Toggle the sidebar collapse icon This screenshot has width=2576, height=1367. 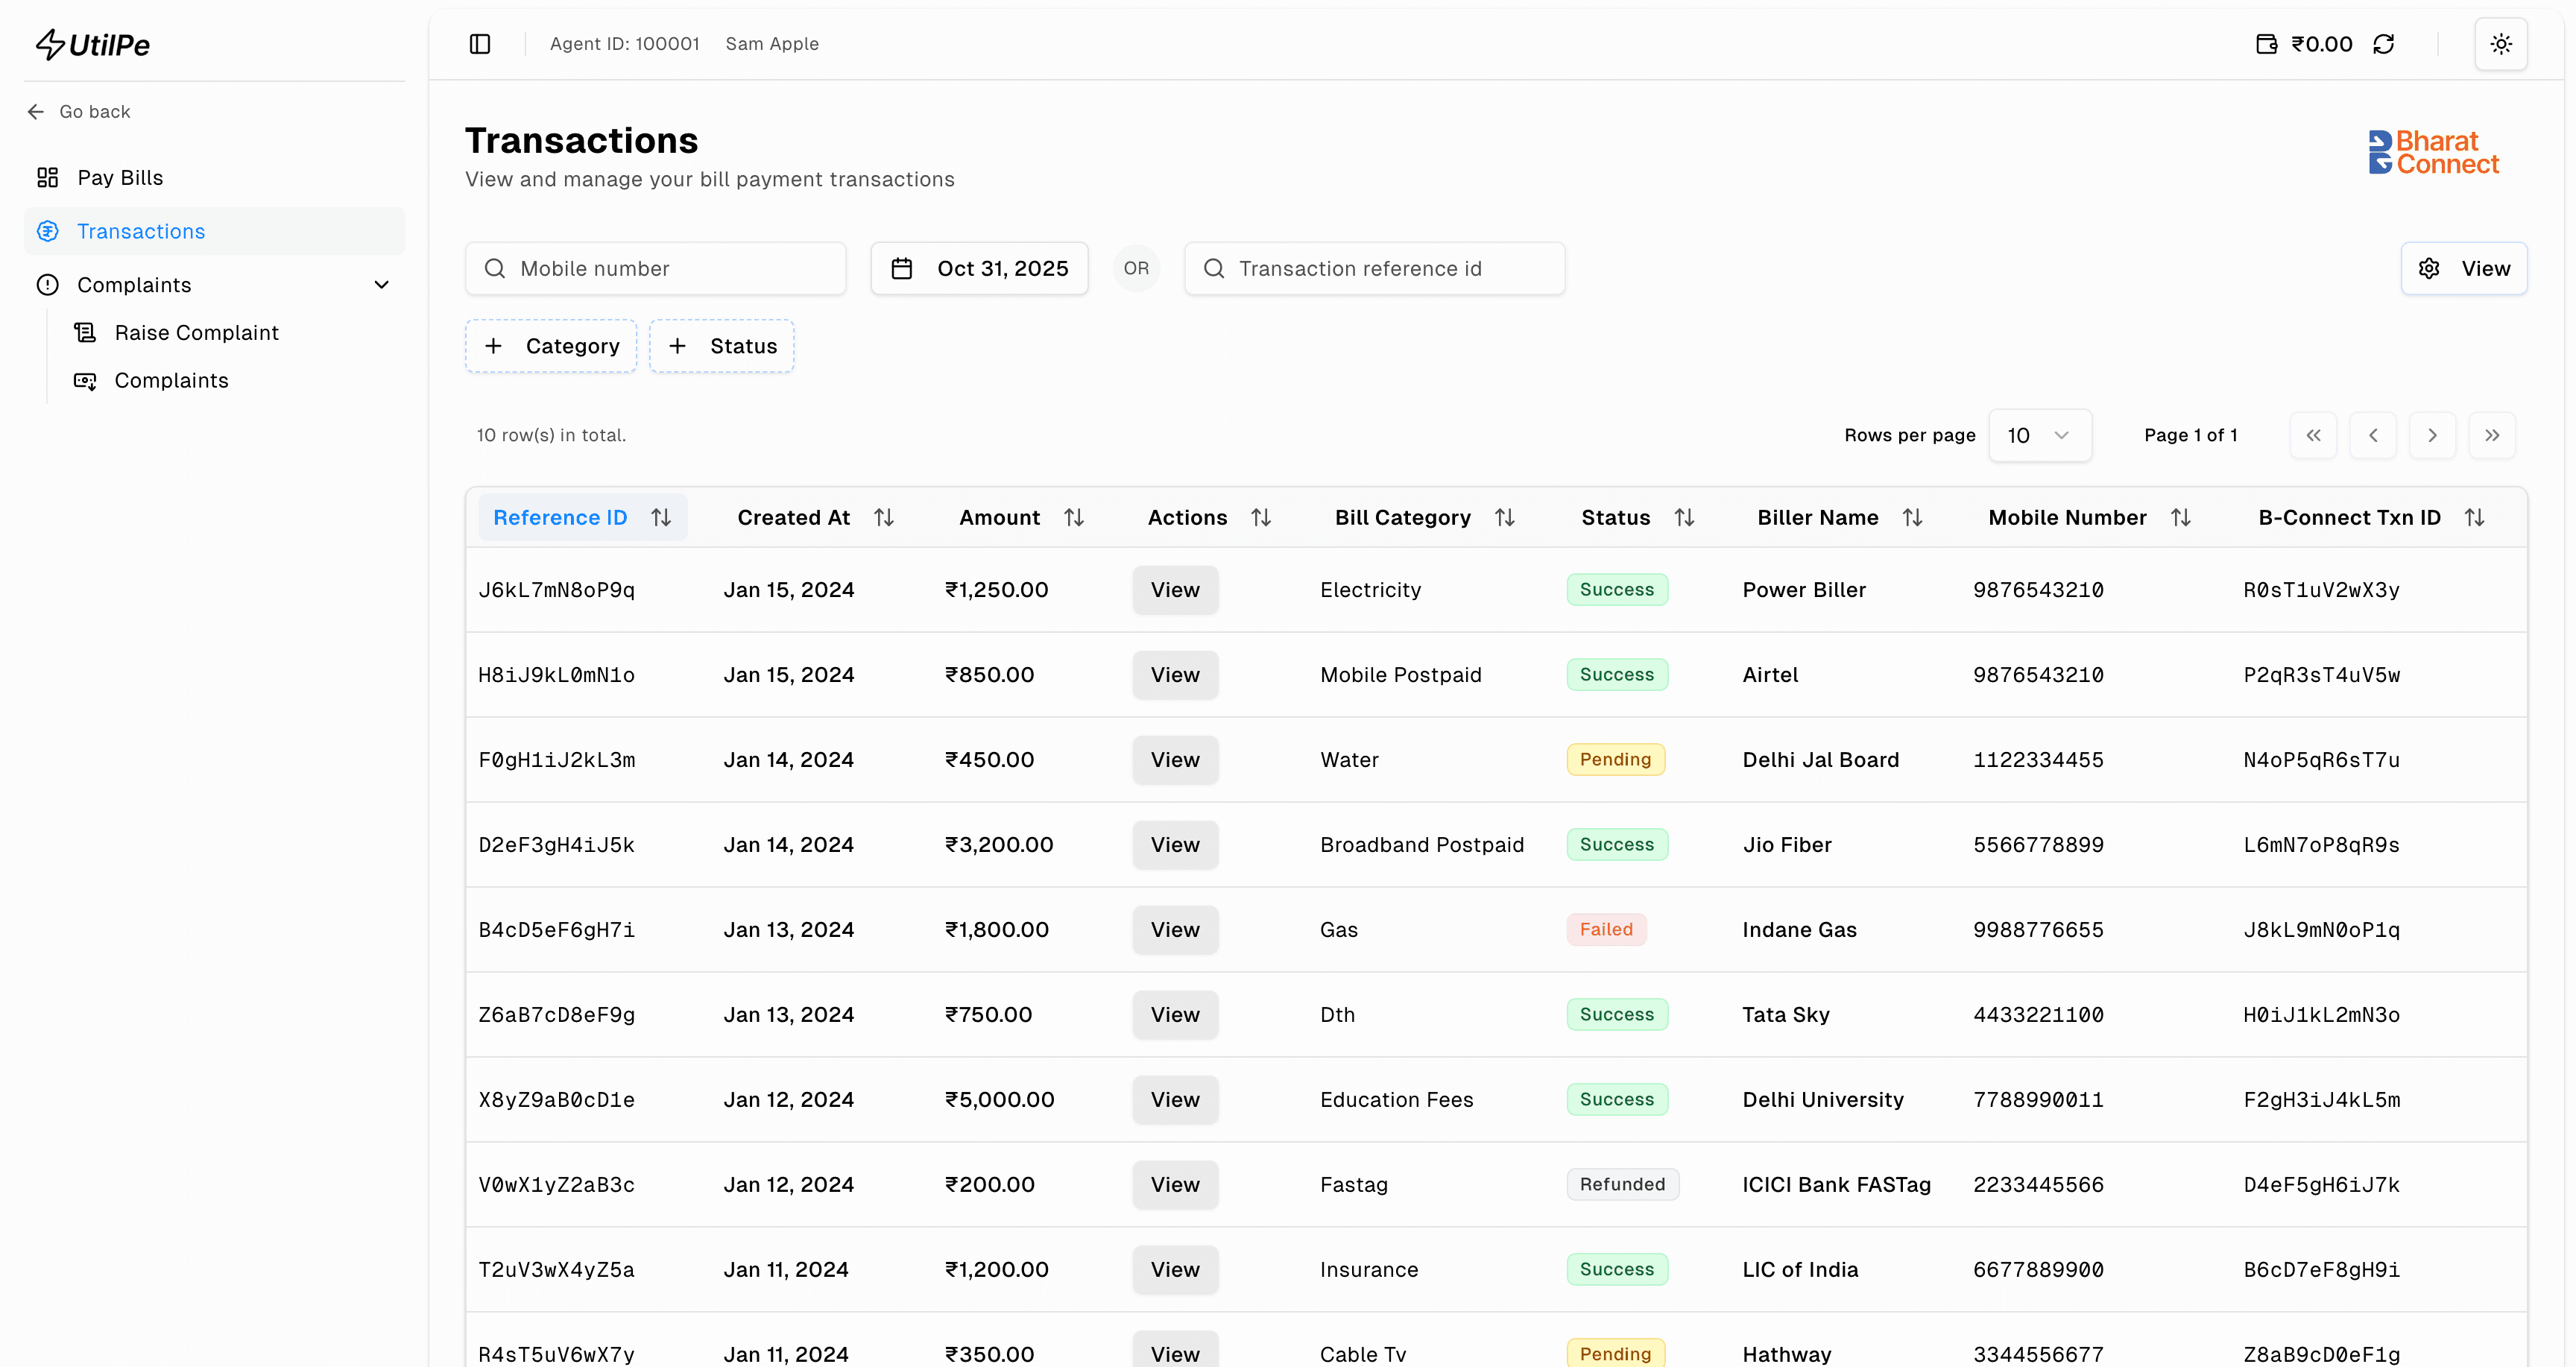click(480, 44)
